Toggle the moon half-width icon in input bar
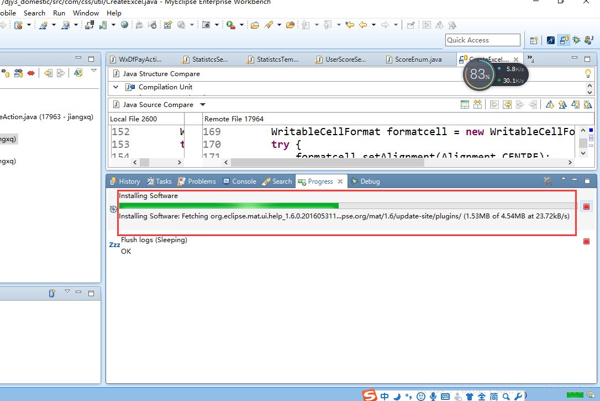Screen dimensions: 600x401 pos(397,397)
